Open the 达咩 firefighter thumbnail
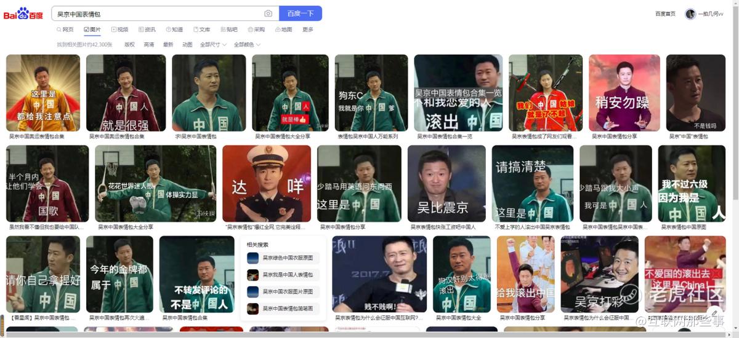Image resolution: width=739 pixels, height=338 pixels. (267, 184)
